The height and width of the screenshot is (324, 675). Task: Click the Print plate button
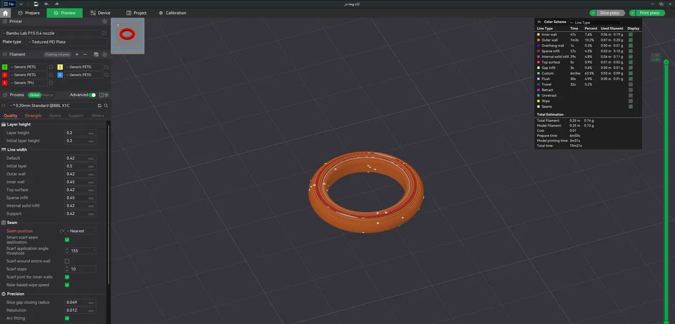(x=649, y=12)
